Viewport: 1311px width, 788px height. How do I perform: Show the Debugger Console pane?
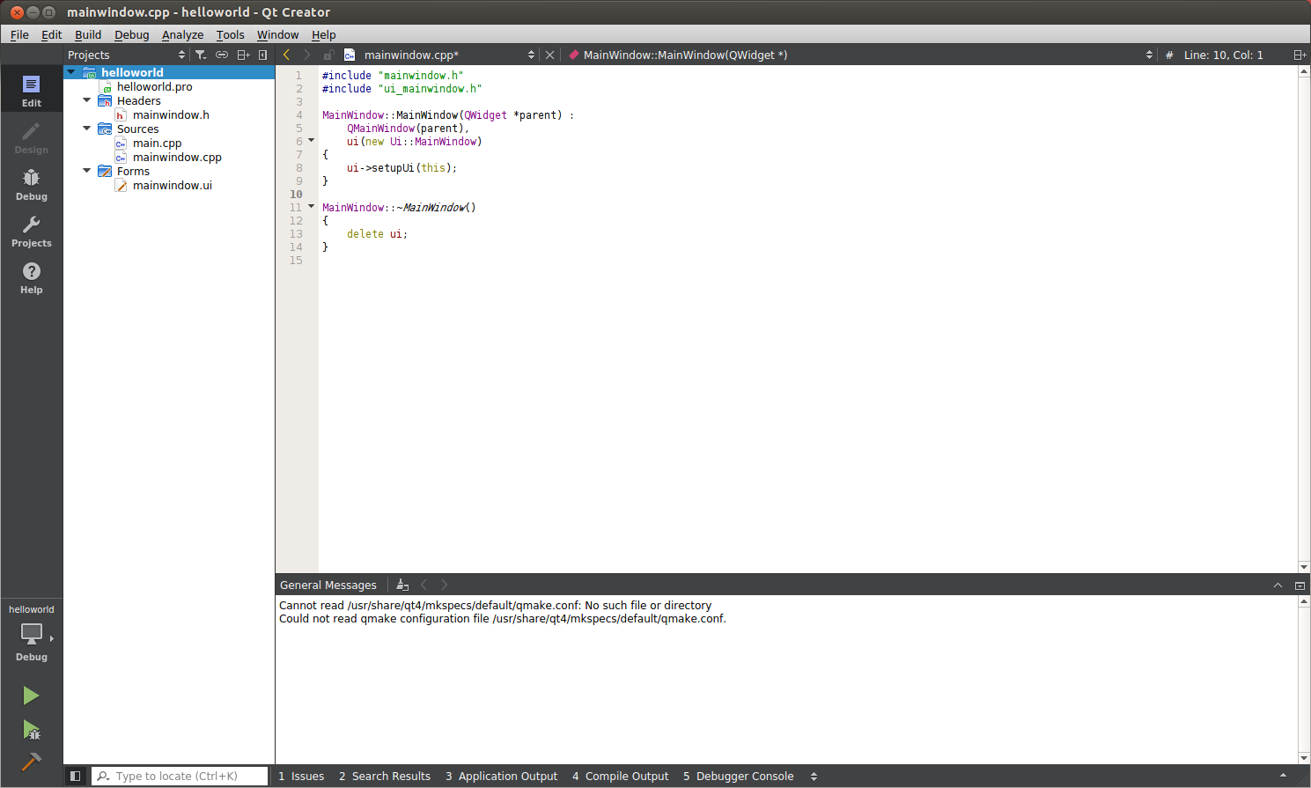click(739, 776)
